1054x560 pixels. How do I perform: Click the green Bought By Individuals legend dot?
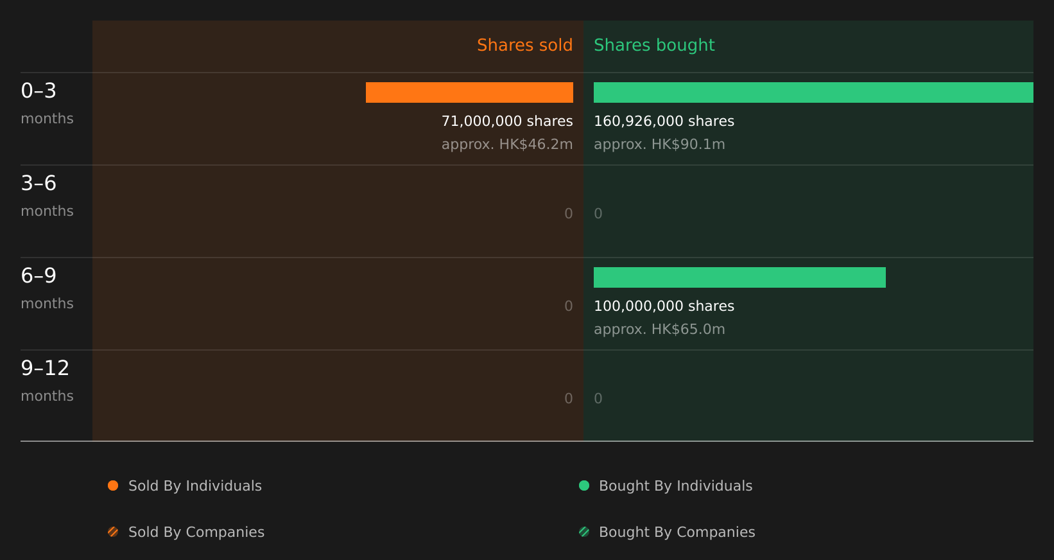tap(584, 486)
